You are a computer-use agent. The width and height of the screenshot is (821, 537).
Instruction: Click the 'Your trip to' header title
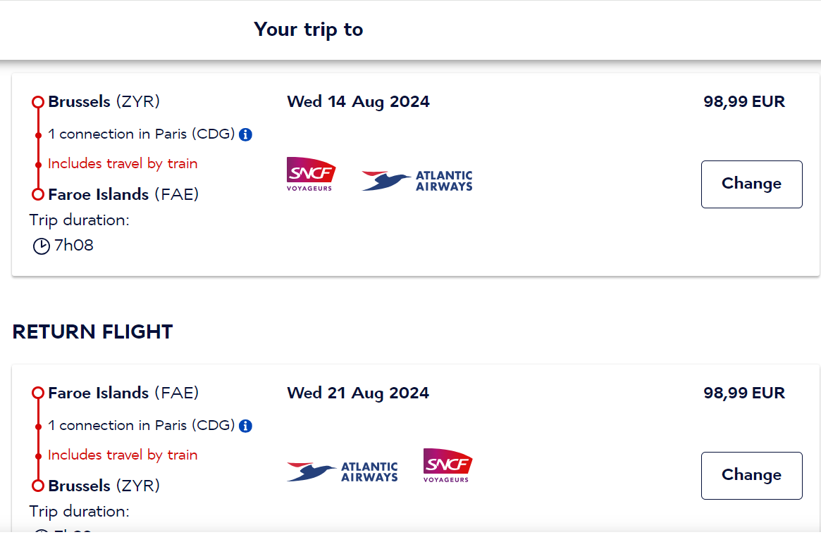[x=309, y=30]
